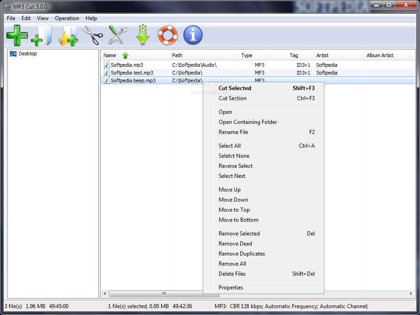Click the music note icon of Softpedia test.mp3
420x315 pixels.
pyautogui.click(x=107, y=73)
